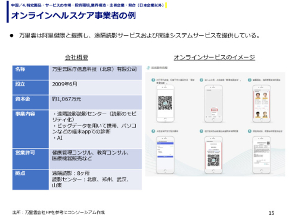Image resolution: width=298 pixels, height=223 pixels.
Task: Select the 設立 header cell
Action: tap(30, 87)
